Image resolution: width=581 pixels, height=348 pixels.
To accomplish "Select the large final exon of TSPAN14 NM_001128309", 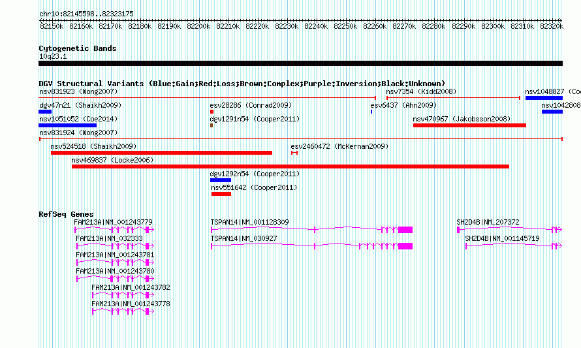I will 405,230.
